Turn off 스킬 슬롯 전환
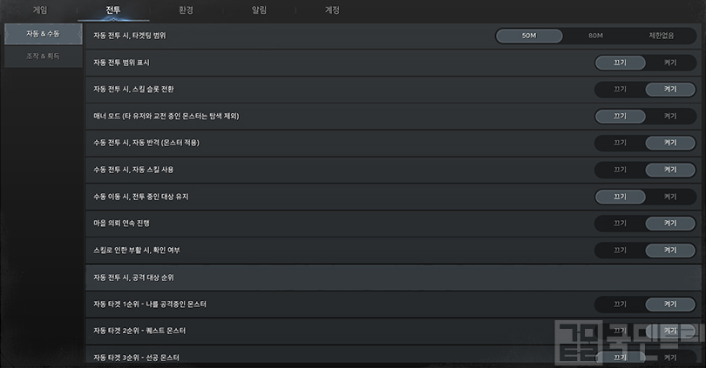 click(x=620, y=90)
